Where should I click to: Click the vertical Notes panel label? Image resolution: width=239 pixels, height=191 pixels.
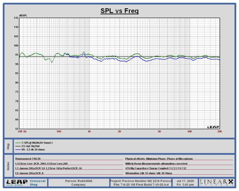tap(8, 165)
